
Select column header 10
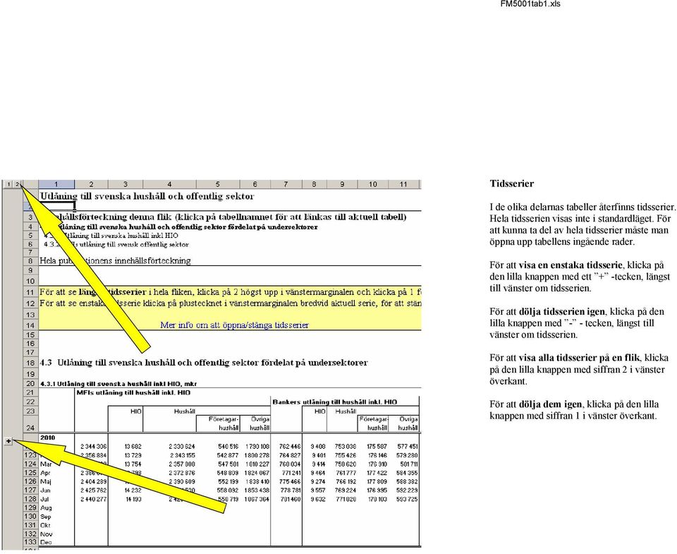(x=373, y=184)
